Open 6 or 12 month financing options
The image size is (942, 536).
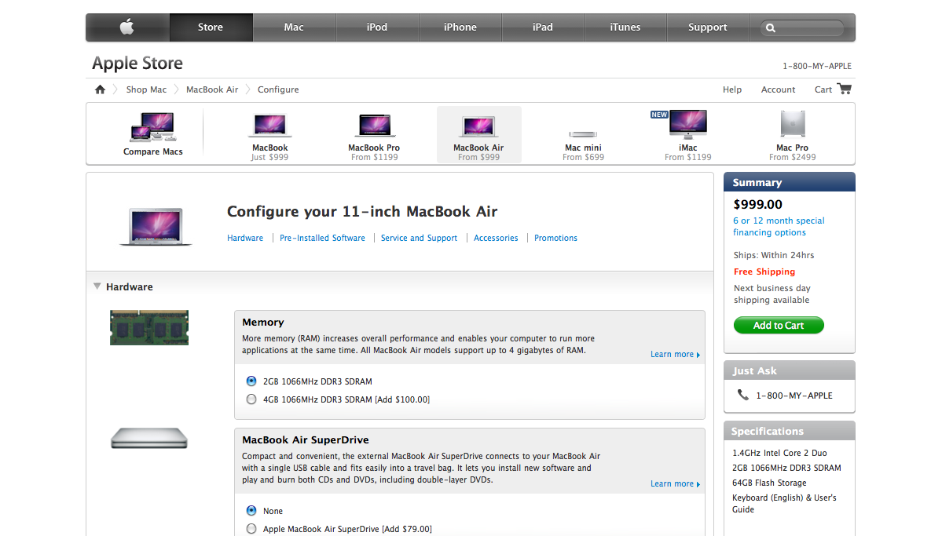tap(779, 226)
